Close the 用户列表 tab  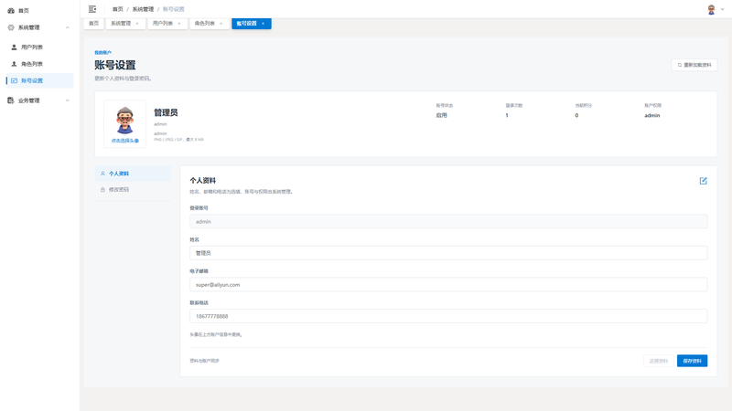(x=179, y=24)
